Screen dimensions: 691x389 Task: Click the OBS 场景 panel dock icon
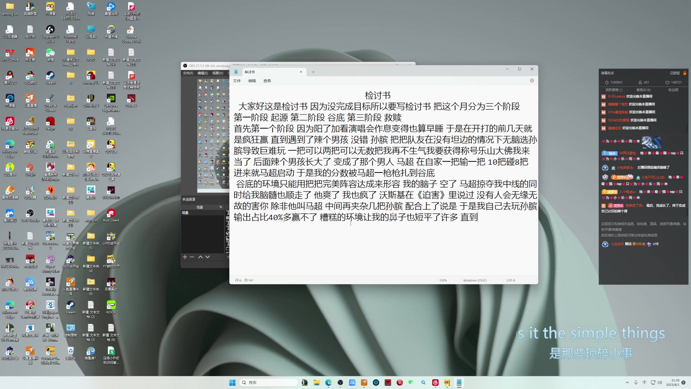pos(221,207)
